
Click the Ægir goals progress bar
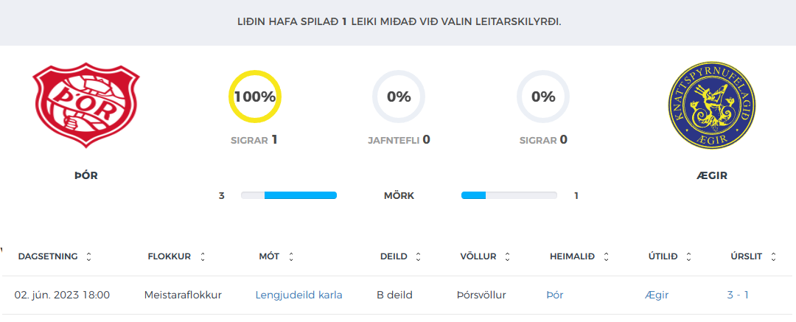(509, 195)
